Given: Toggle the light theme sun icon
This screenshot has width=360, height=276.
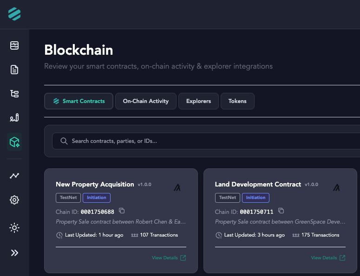Looking at the screenshot, I should pos(14,228).
